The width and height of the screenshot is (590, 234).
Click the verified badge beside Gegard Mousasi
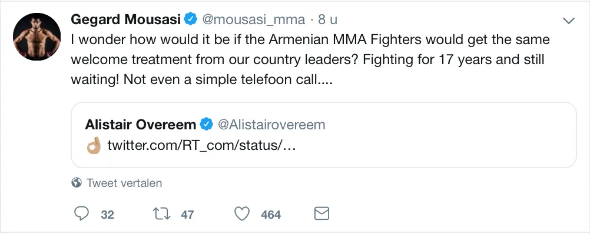pyautogui.click(x=191, y=19)
